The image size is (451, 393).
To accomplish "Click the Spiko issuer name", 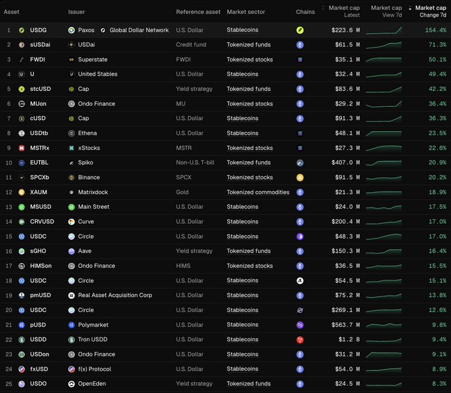I will point(86,162).
